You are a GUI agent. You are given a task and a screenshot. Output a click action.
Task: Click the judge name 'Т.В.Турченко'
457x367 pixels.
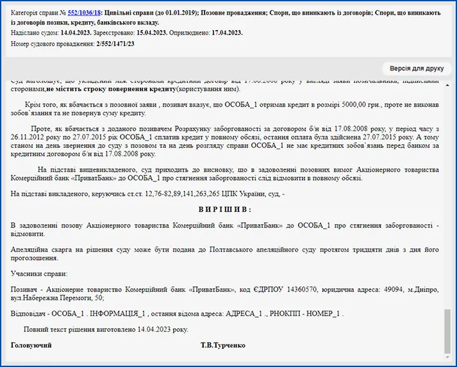pos(223,345)
